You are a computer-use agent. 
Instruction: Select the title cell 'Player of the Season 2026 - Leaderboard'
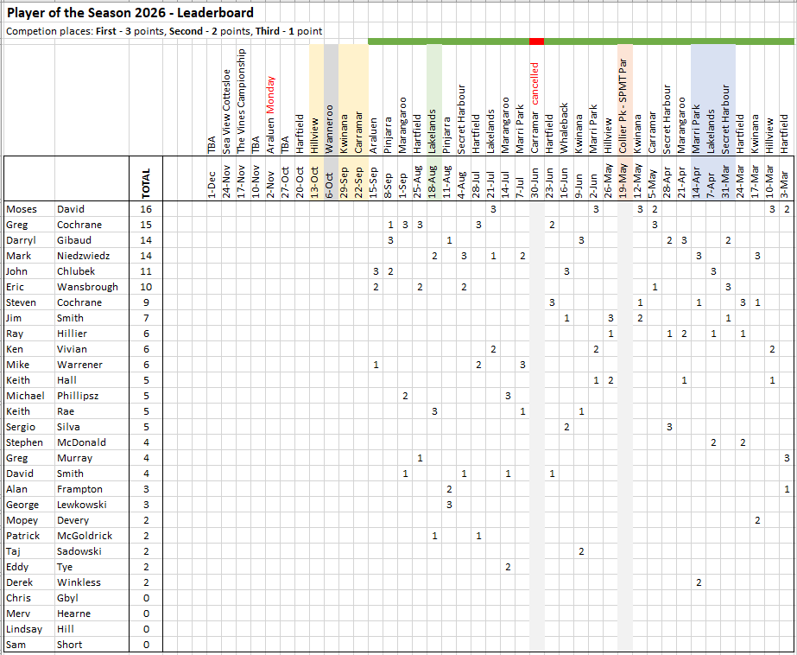pos(130,13)
